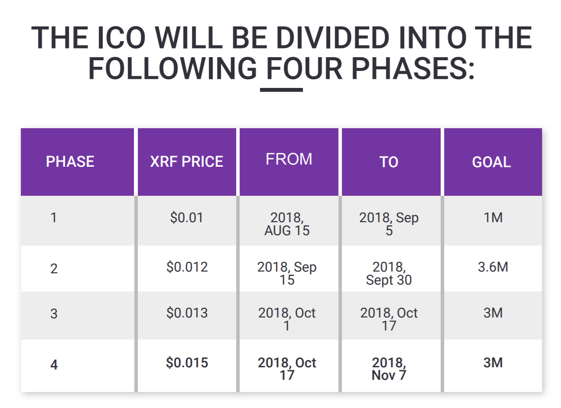Click the 2018, Sept 30 end date

point(389,273)
